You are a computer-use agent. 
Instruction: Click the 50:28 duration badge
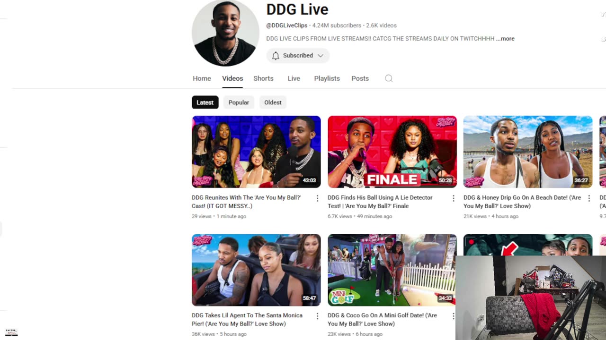(x=445, y=180)
